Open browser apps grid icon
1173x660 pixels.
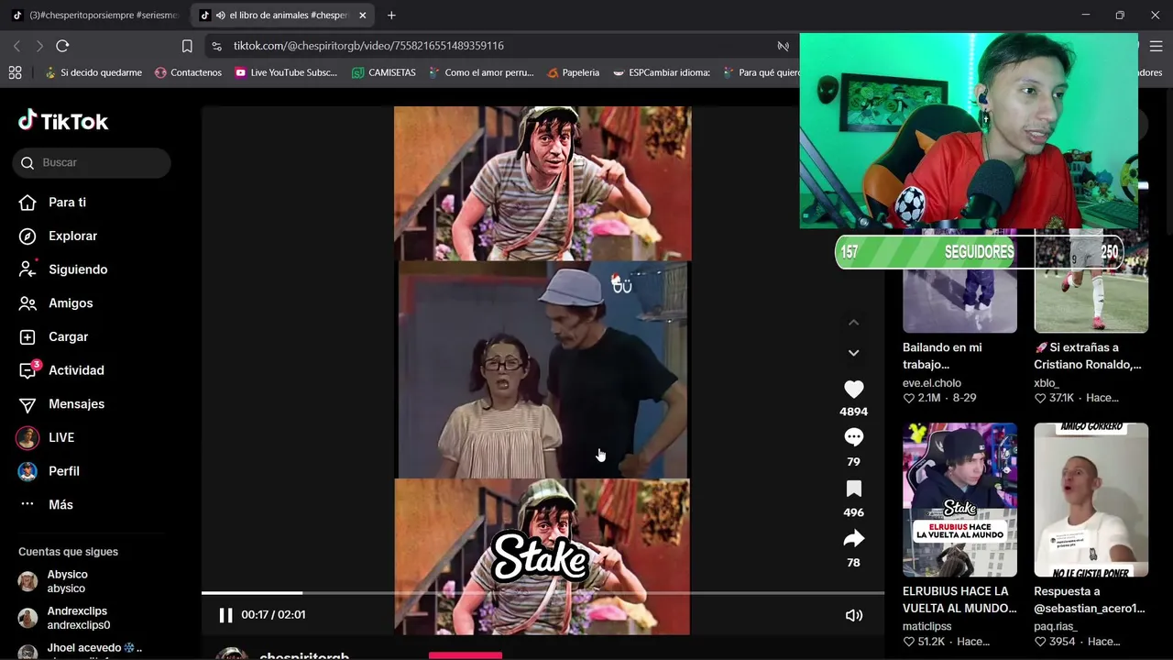[x=15, y=72]
